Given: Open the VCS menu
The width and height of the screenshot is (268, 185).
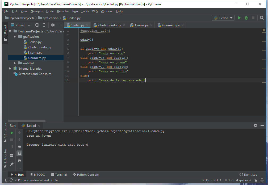Looking at the screenshot, I should coord(95,11).
